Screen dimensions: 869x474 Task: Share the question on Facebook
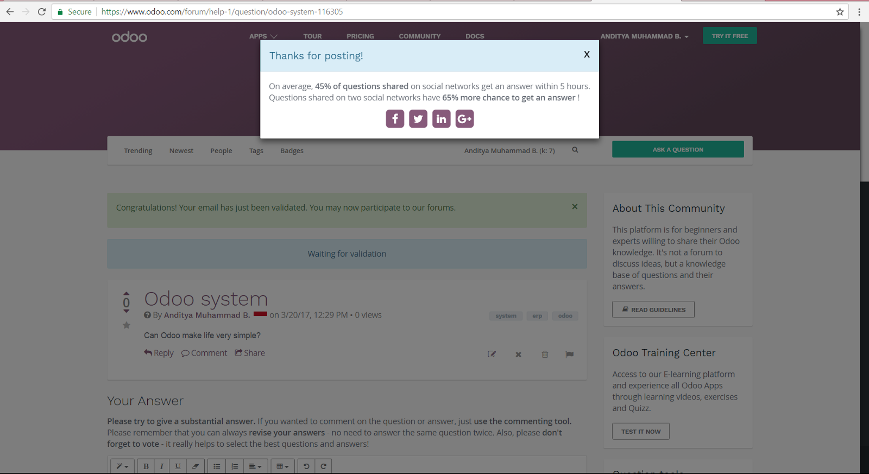tap(395, 119)
